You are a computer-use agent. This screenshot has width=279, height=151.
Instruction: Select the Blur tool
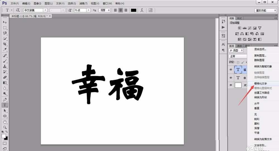(x=5, y=88)
